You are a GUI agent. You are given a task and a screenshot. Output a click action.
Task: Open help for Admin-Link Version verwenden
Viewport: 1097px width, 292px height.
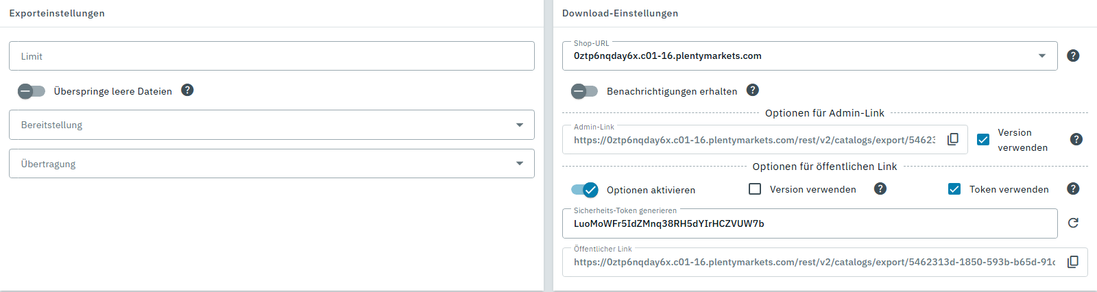click(1076, 139)
